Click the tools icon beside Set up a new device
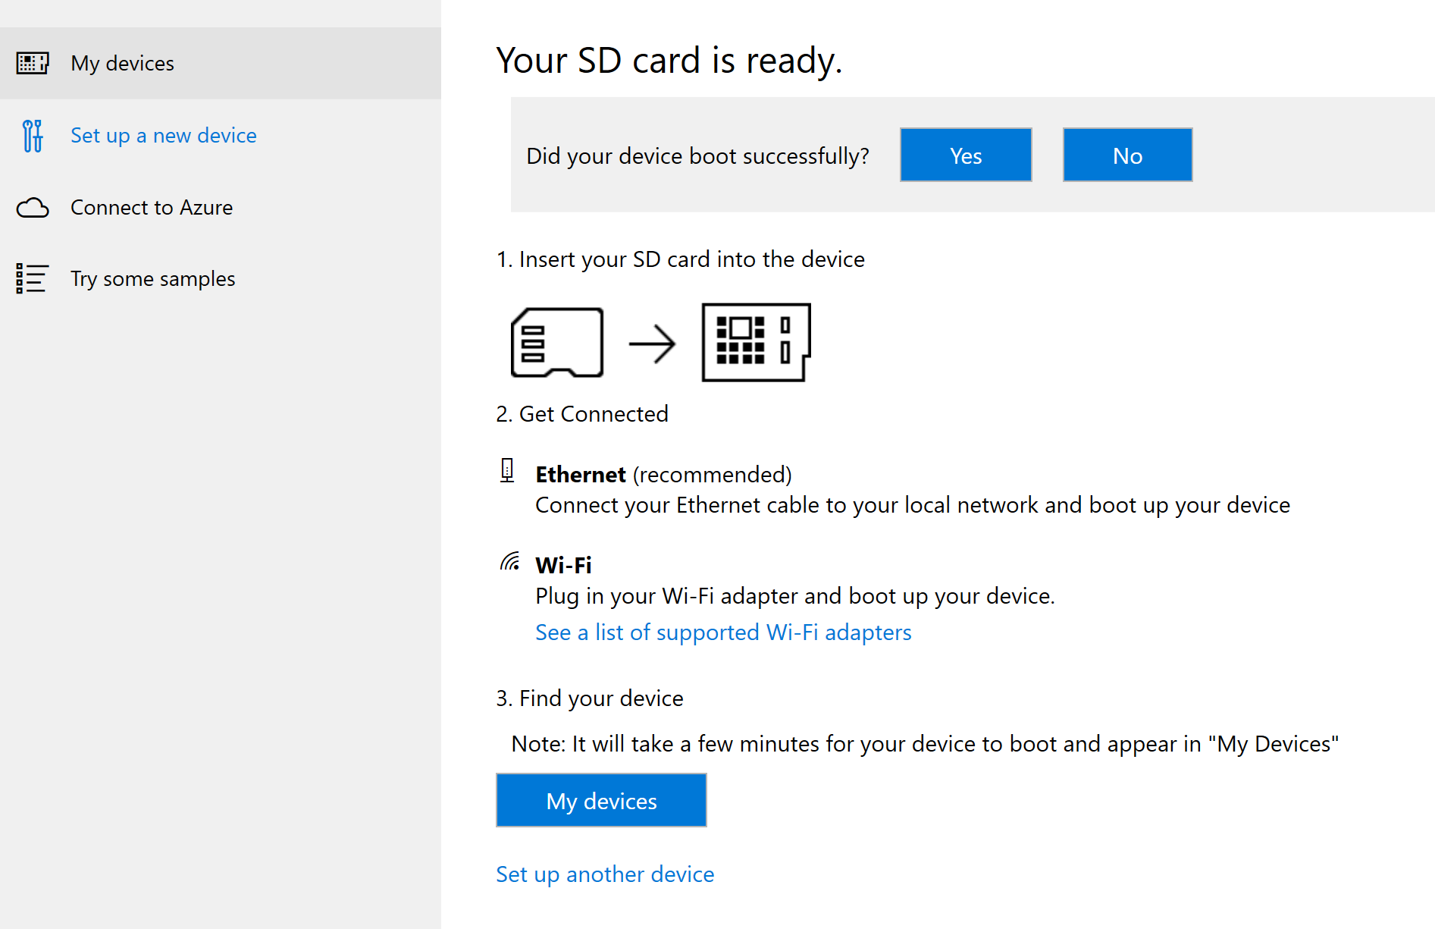Screen dimensions: 1435x929 pos(33,136)
